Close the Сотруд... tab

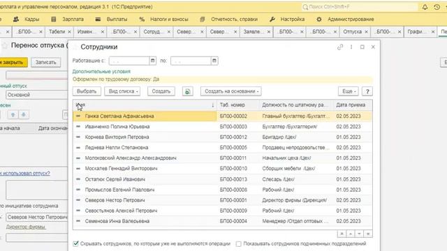(169, 32)
